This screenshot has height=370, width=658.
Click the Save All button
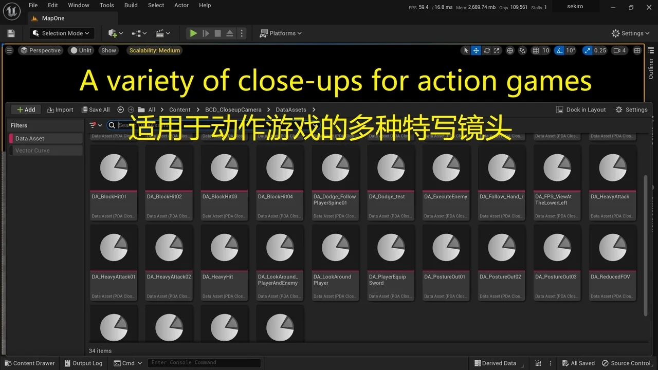(x=96, y=109)
